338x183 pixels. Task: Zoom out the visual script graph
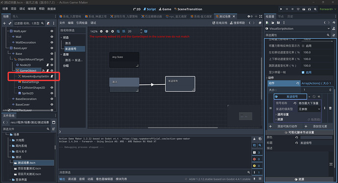click(101, 31)
